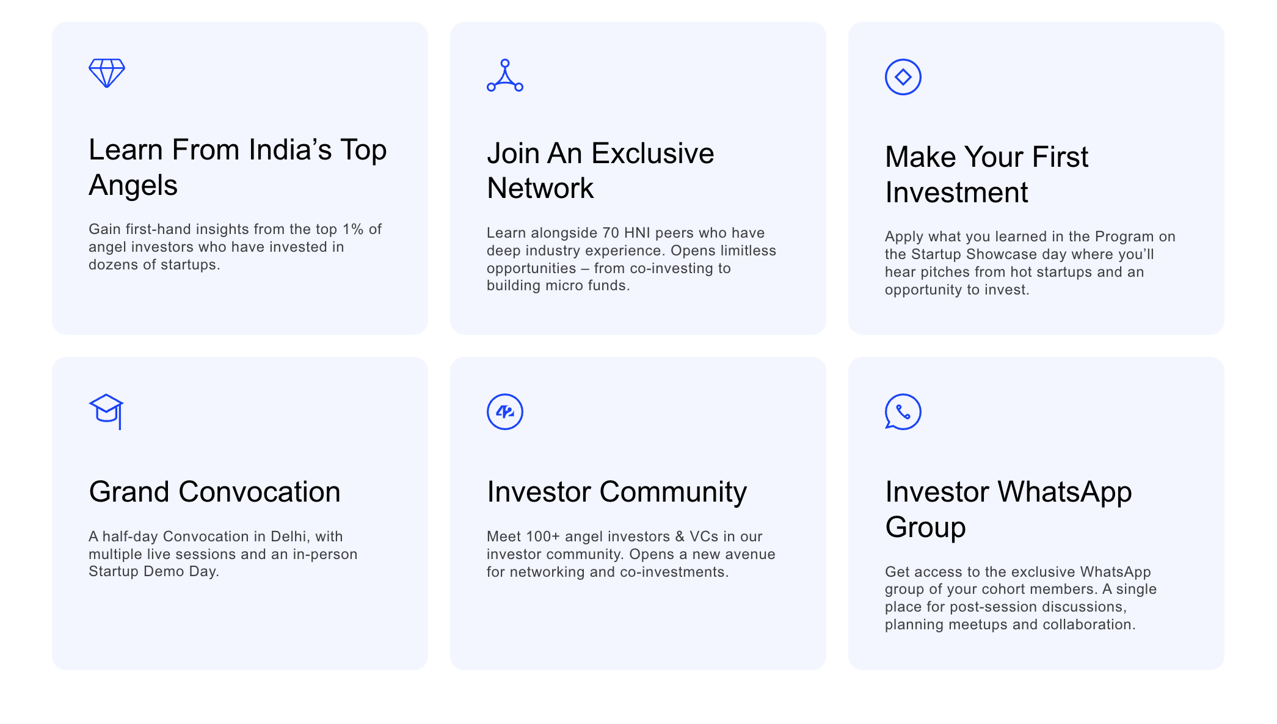This screenshot has width=1277, height=724.
Task: Click the half-day Convocation in Delhi text
Action: pos(223,554)
